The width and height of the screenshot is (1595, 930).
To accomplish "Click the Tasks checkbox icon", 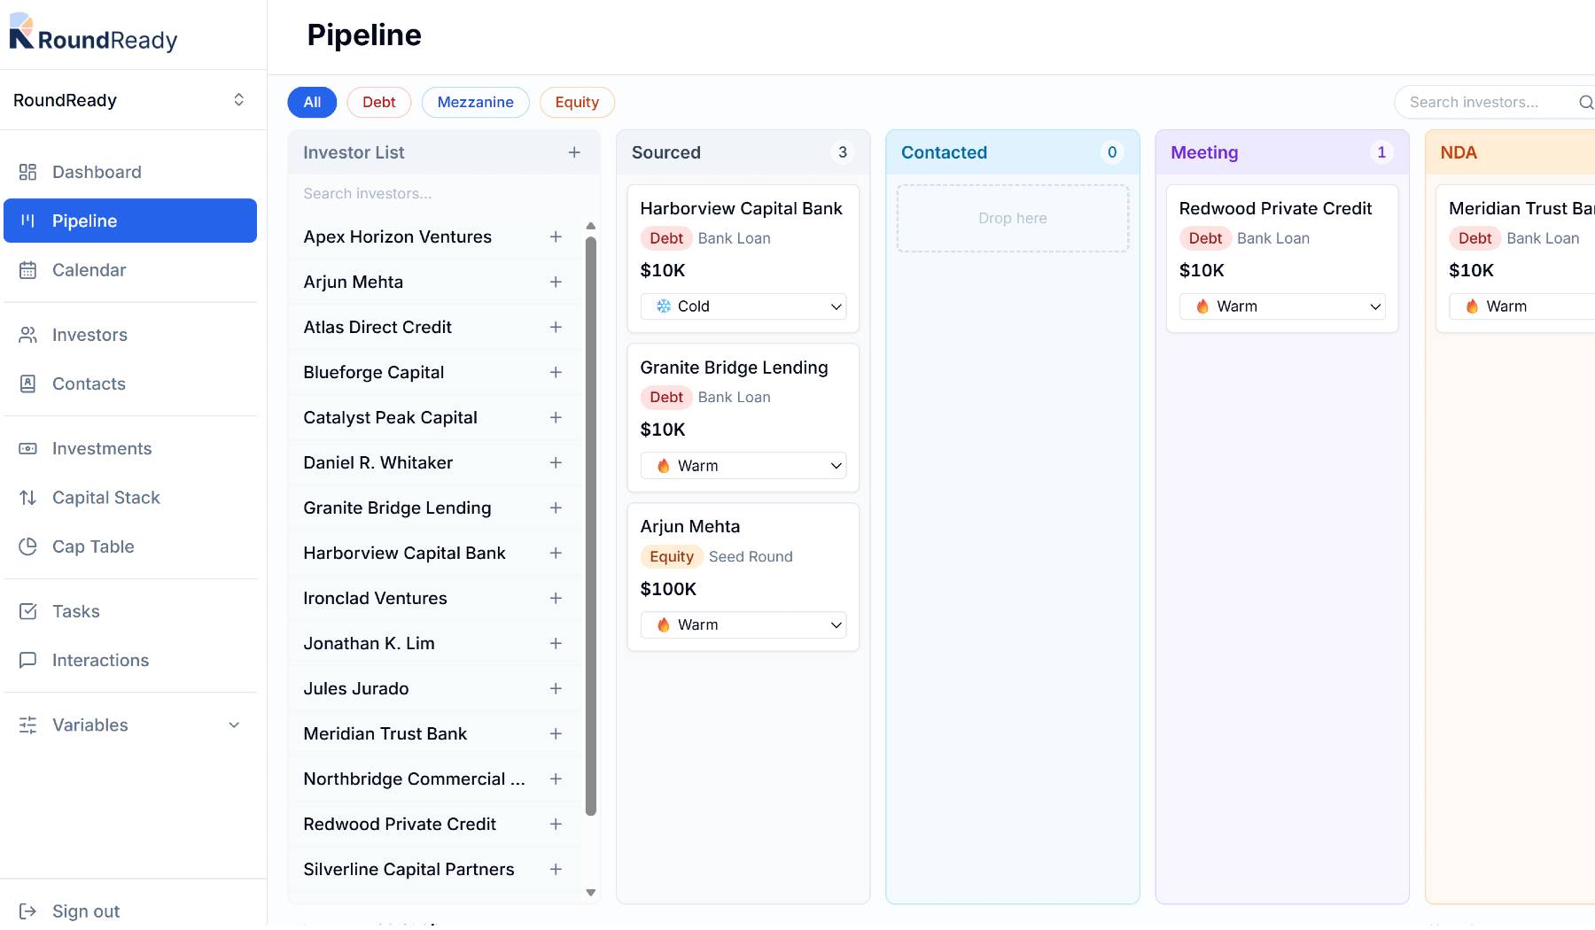I will click(x=28, y=611).
